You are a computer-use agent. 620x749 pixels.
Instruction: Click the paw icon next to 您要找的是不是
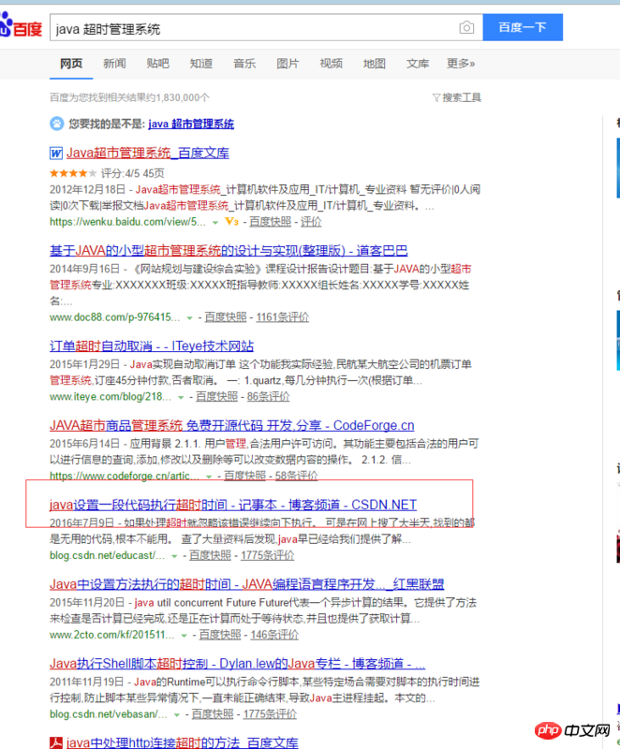(x=57, y=124)
